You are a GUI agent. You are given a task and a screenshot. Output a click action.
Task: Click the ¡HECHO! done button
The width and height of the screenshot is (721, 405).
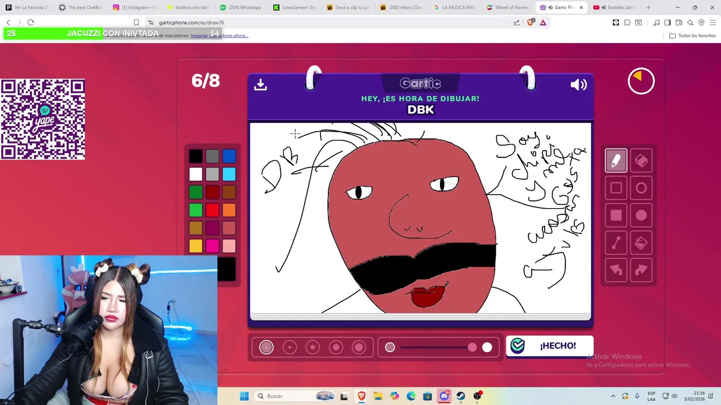point(549,346)
